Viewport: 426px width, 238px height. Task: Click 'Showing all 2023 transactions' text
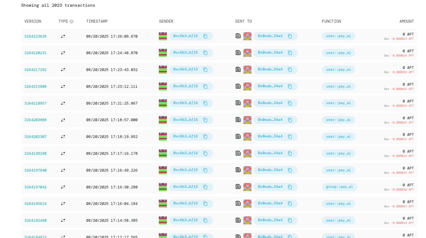coord(58,5)
